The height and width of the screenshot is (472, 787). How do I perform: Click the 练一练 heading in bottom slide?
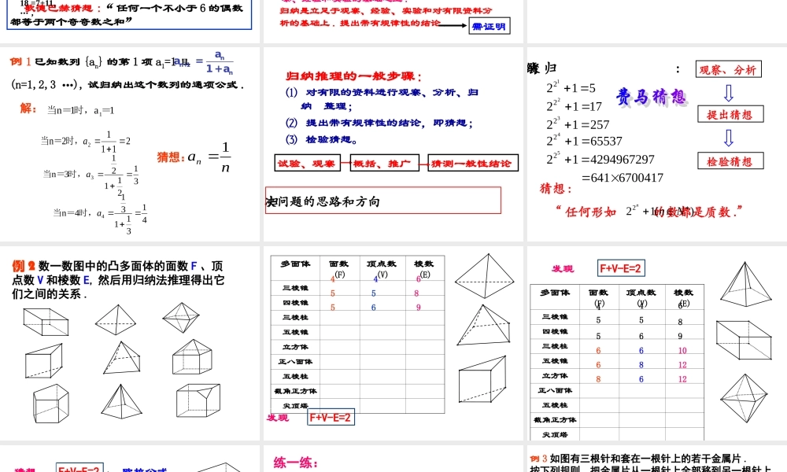tap(296, 462)
